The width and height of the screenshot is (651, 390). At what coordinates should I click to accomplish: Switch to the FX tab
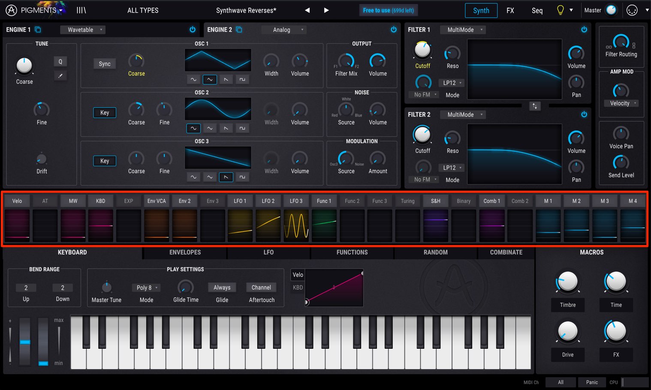[x=510, y=10]
